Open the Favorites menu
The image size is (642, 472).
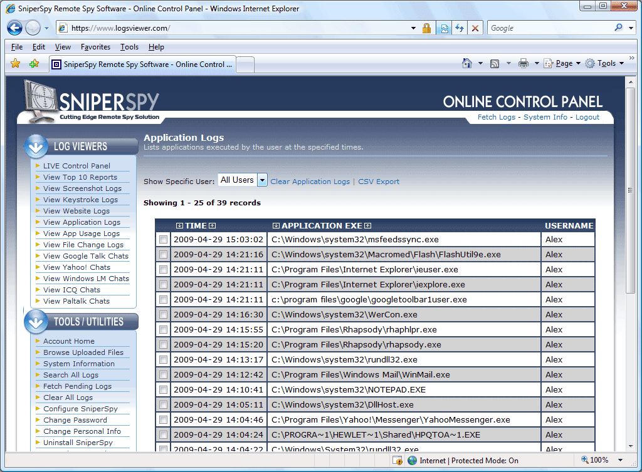coord(95,47)
